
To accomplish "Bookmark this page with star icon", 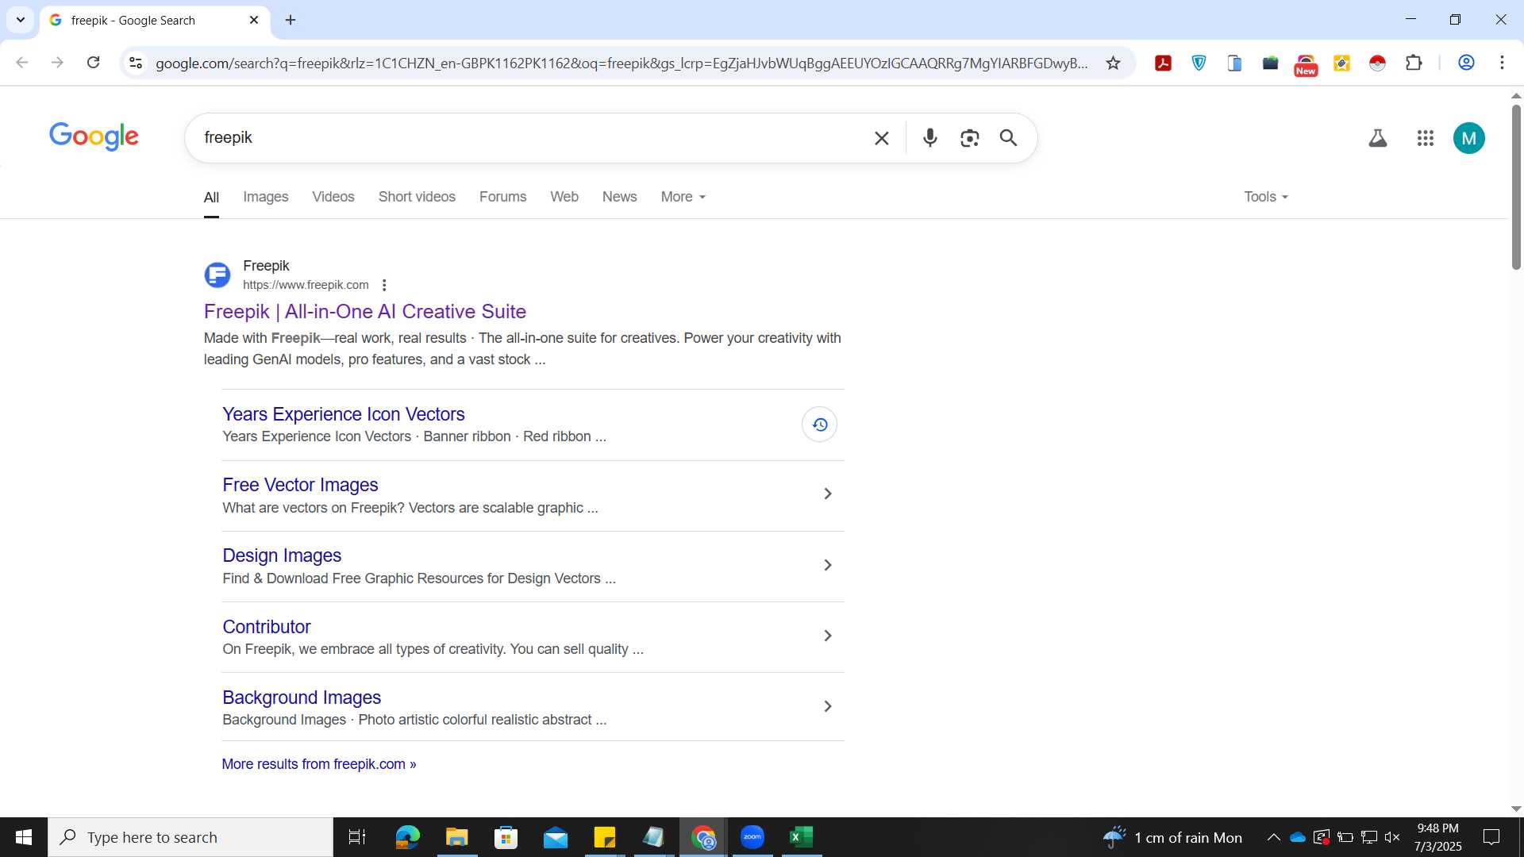I will [1113, 63].
